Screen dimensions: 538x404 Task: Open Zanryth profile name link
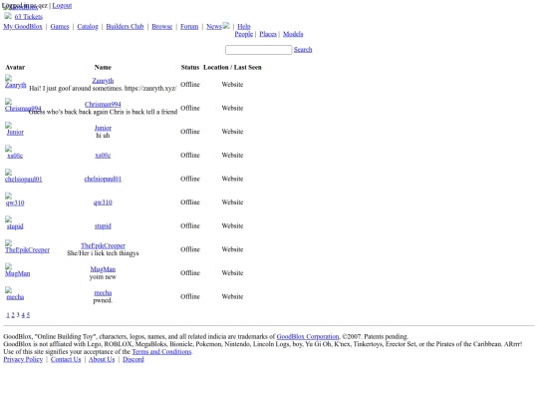[x=103, y=81]
